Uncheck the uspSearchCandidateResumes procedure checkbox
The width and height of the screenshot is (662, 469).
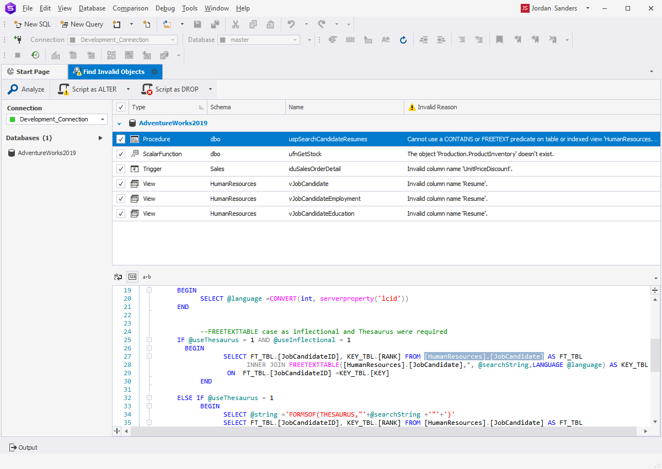tap(121, 140)
